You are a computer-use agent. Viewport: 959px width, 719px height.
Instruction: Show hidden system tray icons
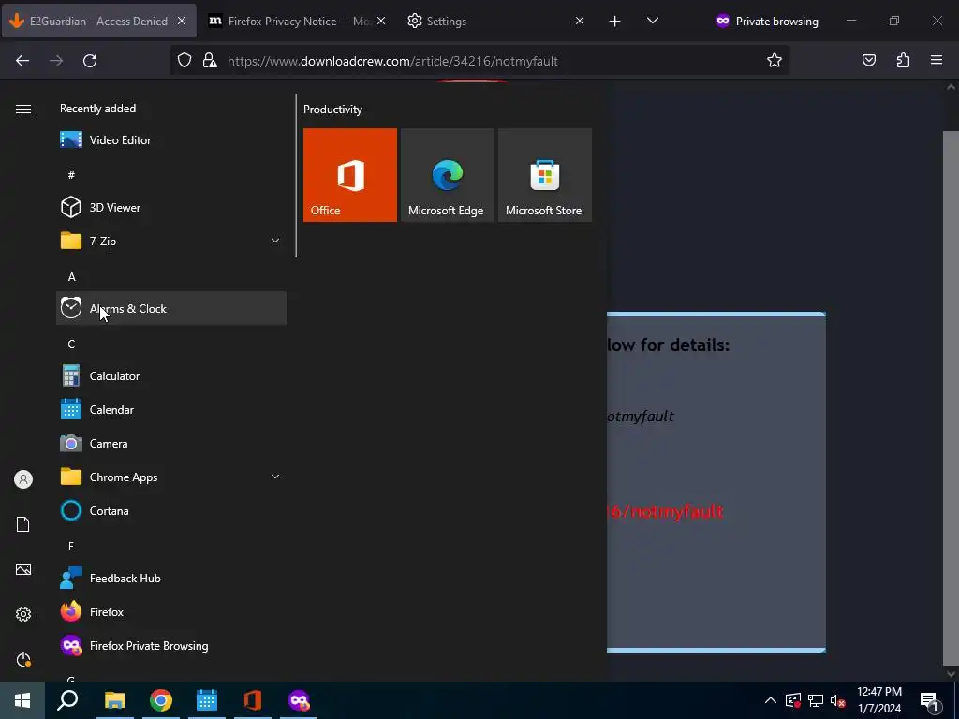coord(771,700)
